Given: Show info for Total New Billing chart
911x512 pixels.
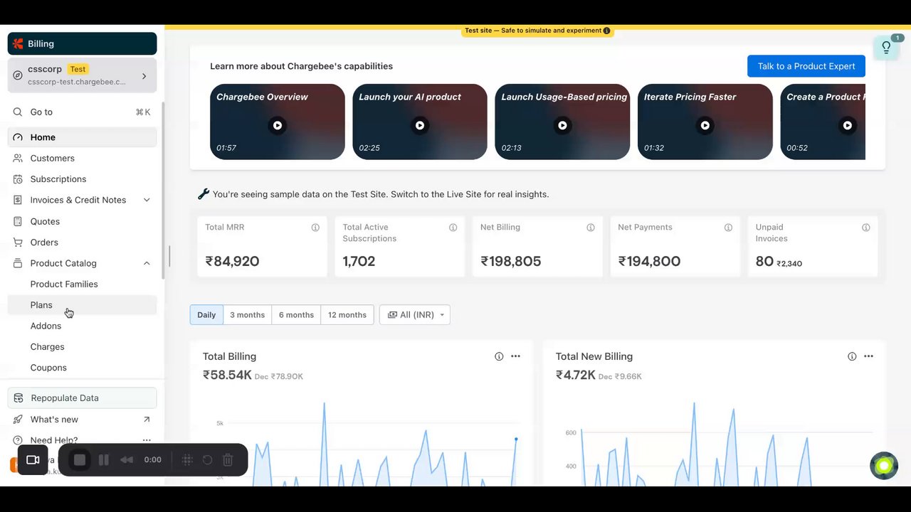Looking at the screenshot, I should (x=852, y=356).
